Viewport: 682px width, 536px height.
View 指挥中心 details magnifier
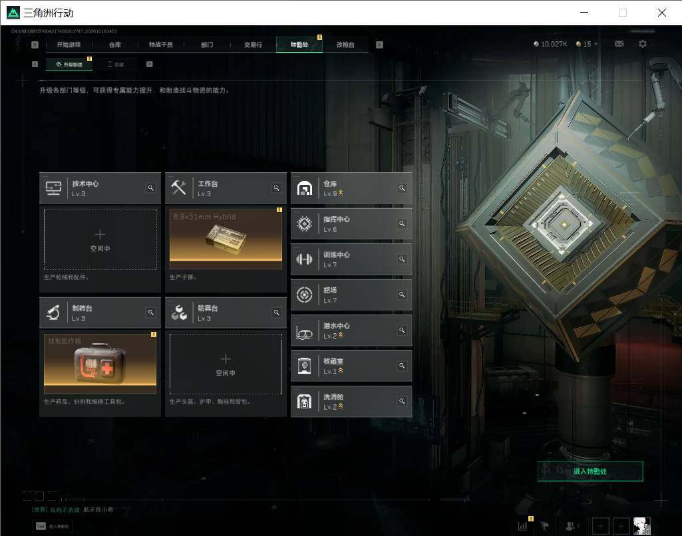pos(402,224)
